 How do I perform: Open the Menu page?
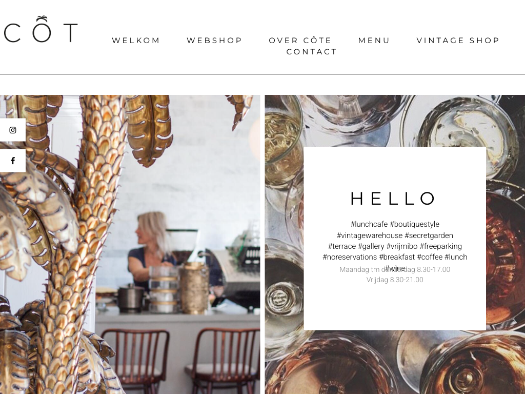374,40
